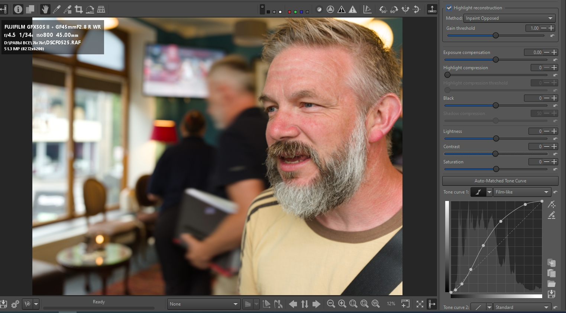Rotate image 90 degrees right
This screenshot has width=566, height=313.
(394, 9)
